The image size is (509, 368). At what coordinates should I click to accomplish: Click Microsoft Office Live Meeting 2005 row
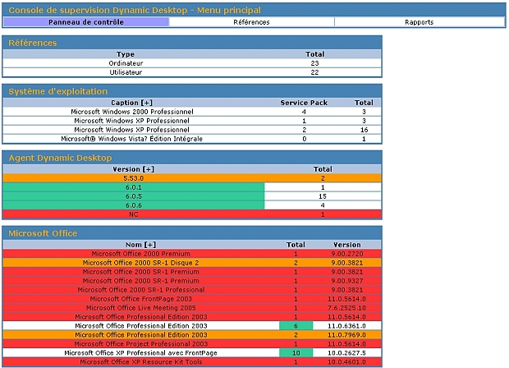pyautogui.click(x=192, y=308)
